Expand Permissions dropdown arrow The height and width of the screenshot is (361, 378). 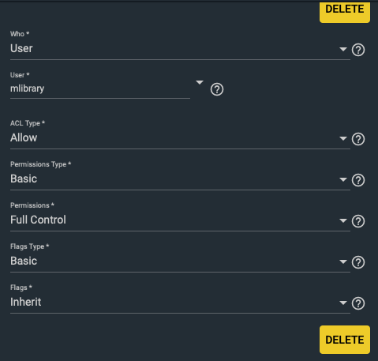pos(342,220)
